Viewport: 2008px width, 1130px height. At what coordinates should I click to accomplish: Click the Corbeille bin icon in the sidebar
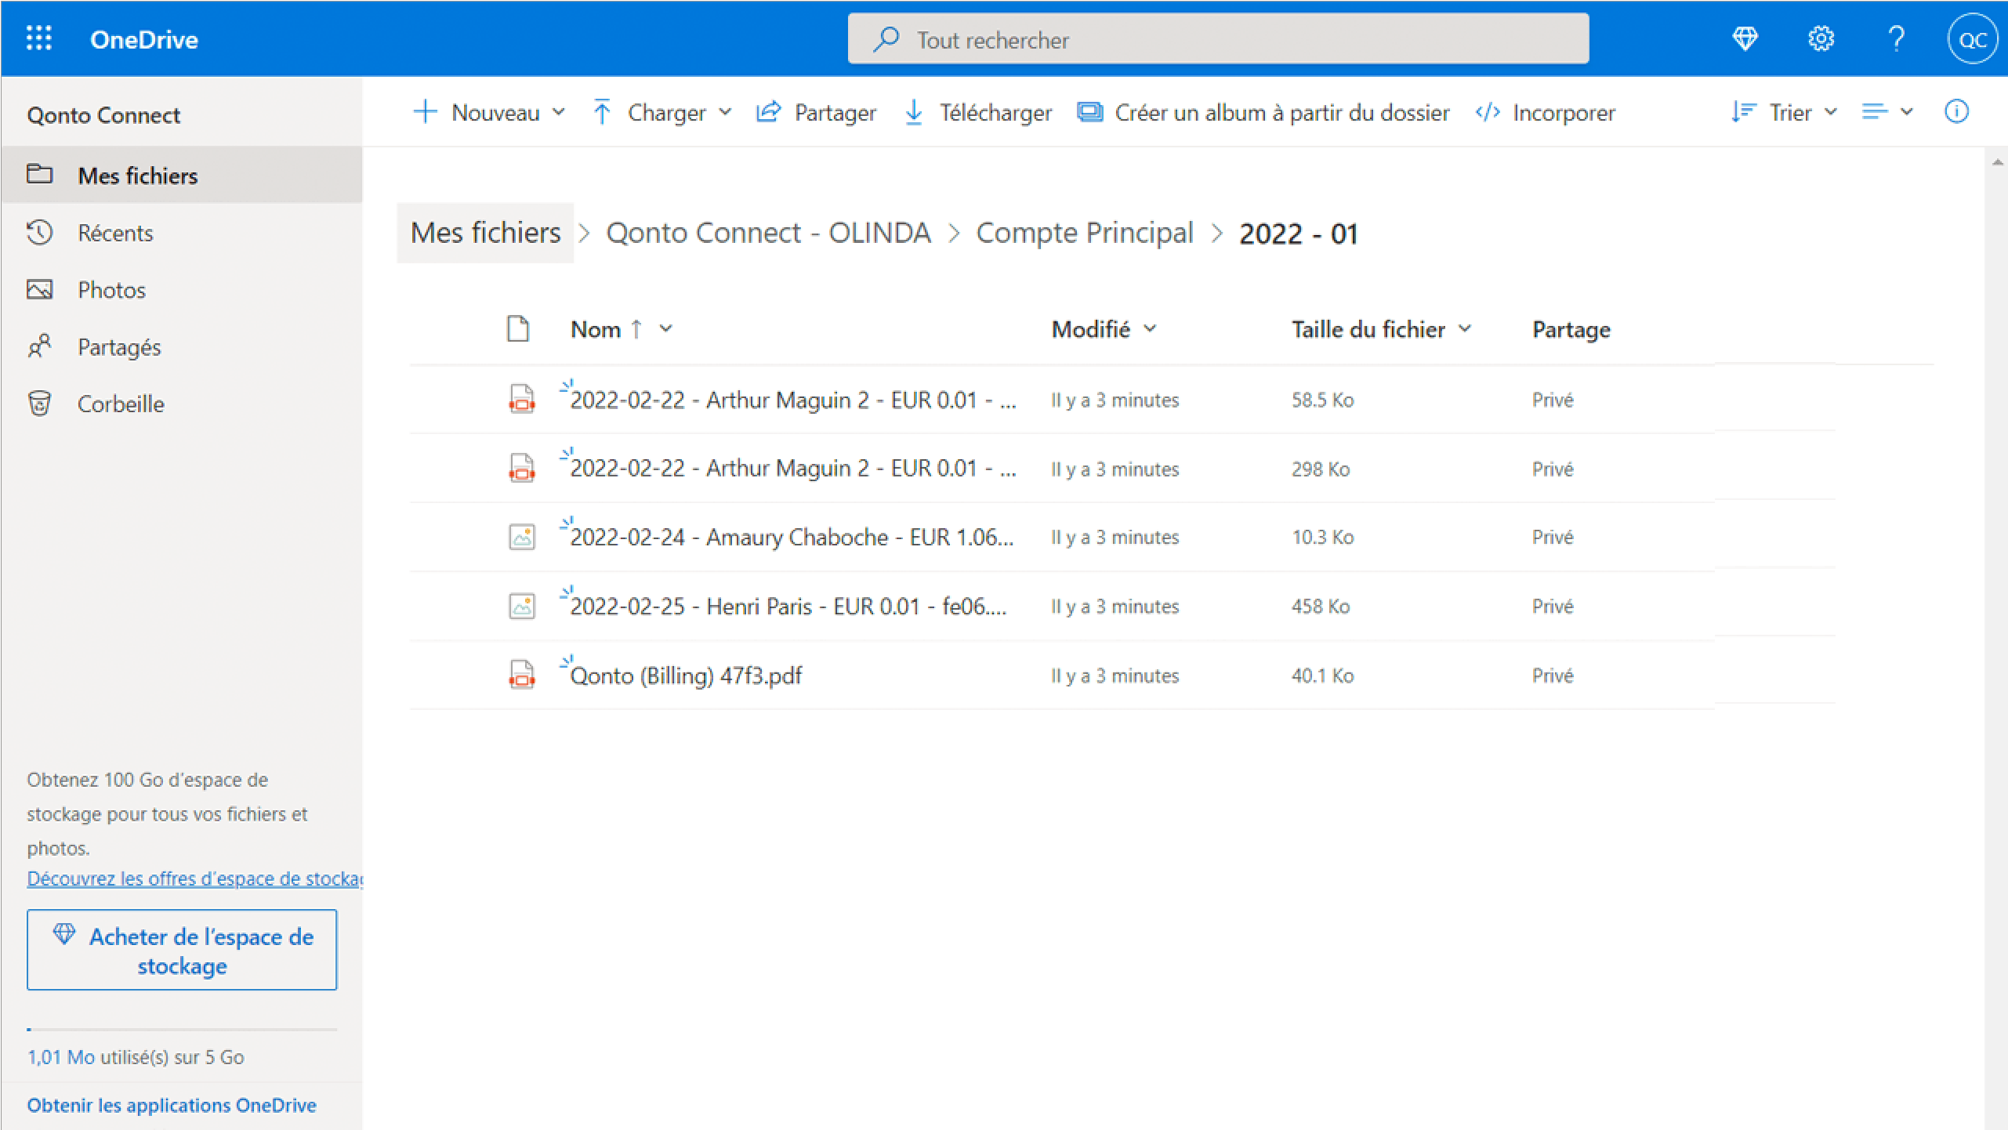pyautogui.click(x=40, y=403)
